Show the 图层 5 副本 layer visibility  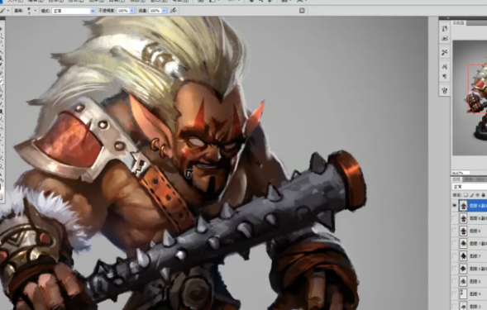(x=455, y=269)
